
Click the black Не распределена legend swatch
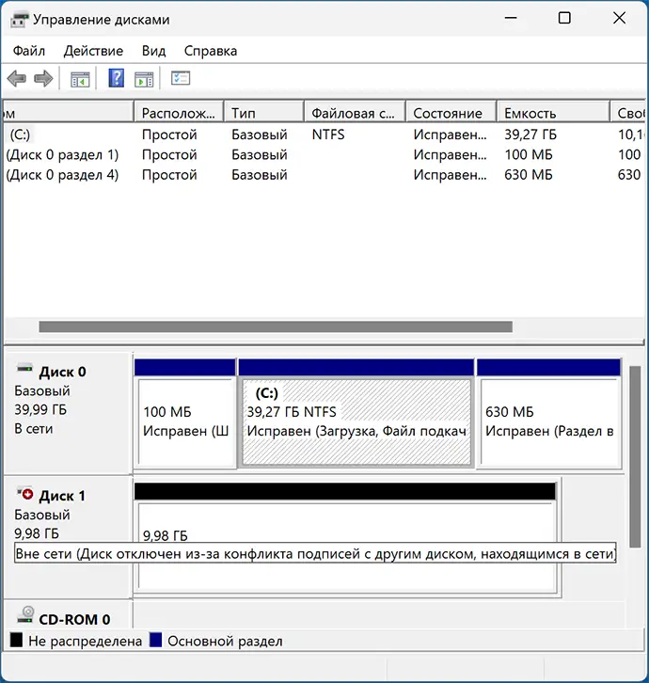point(17,640)
